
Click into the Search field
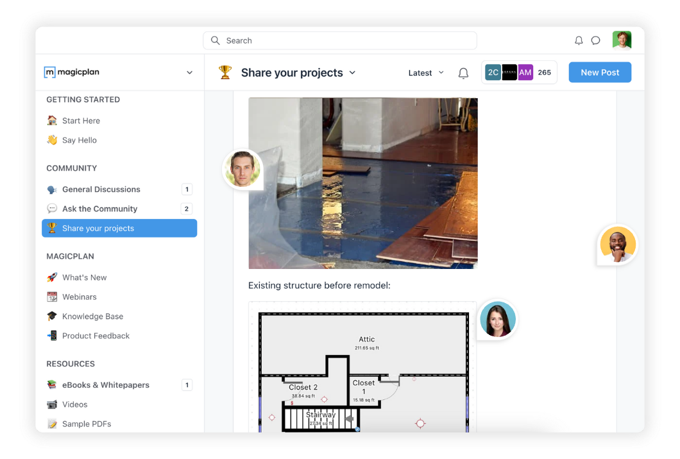coord(340,40)
